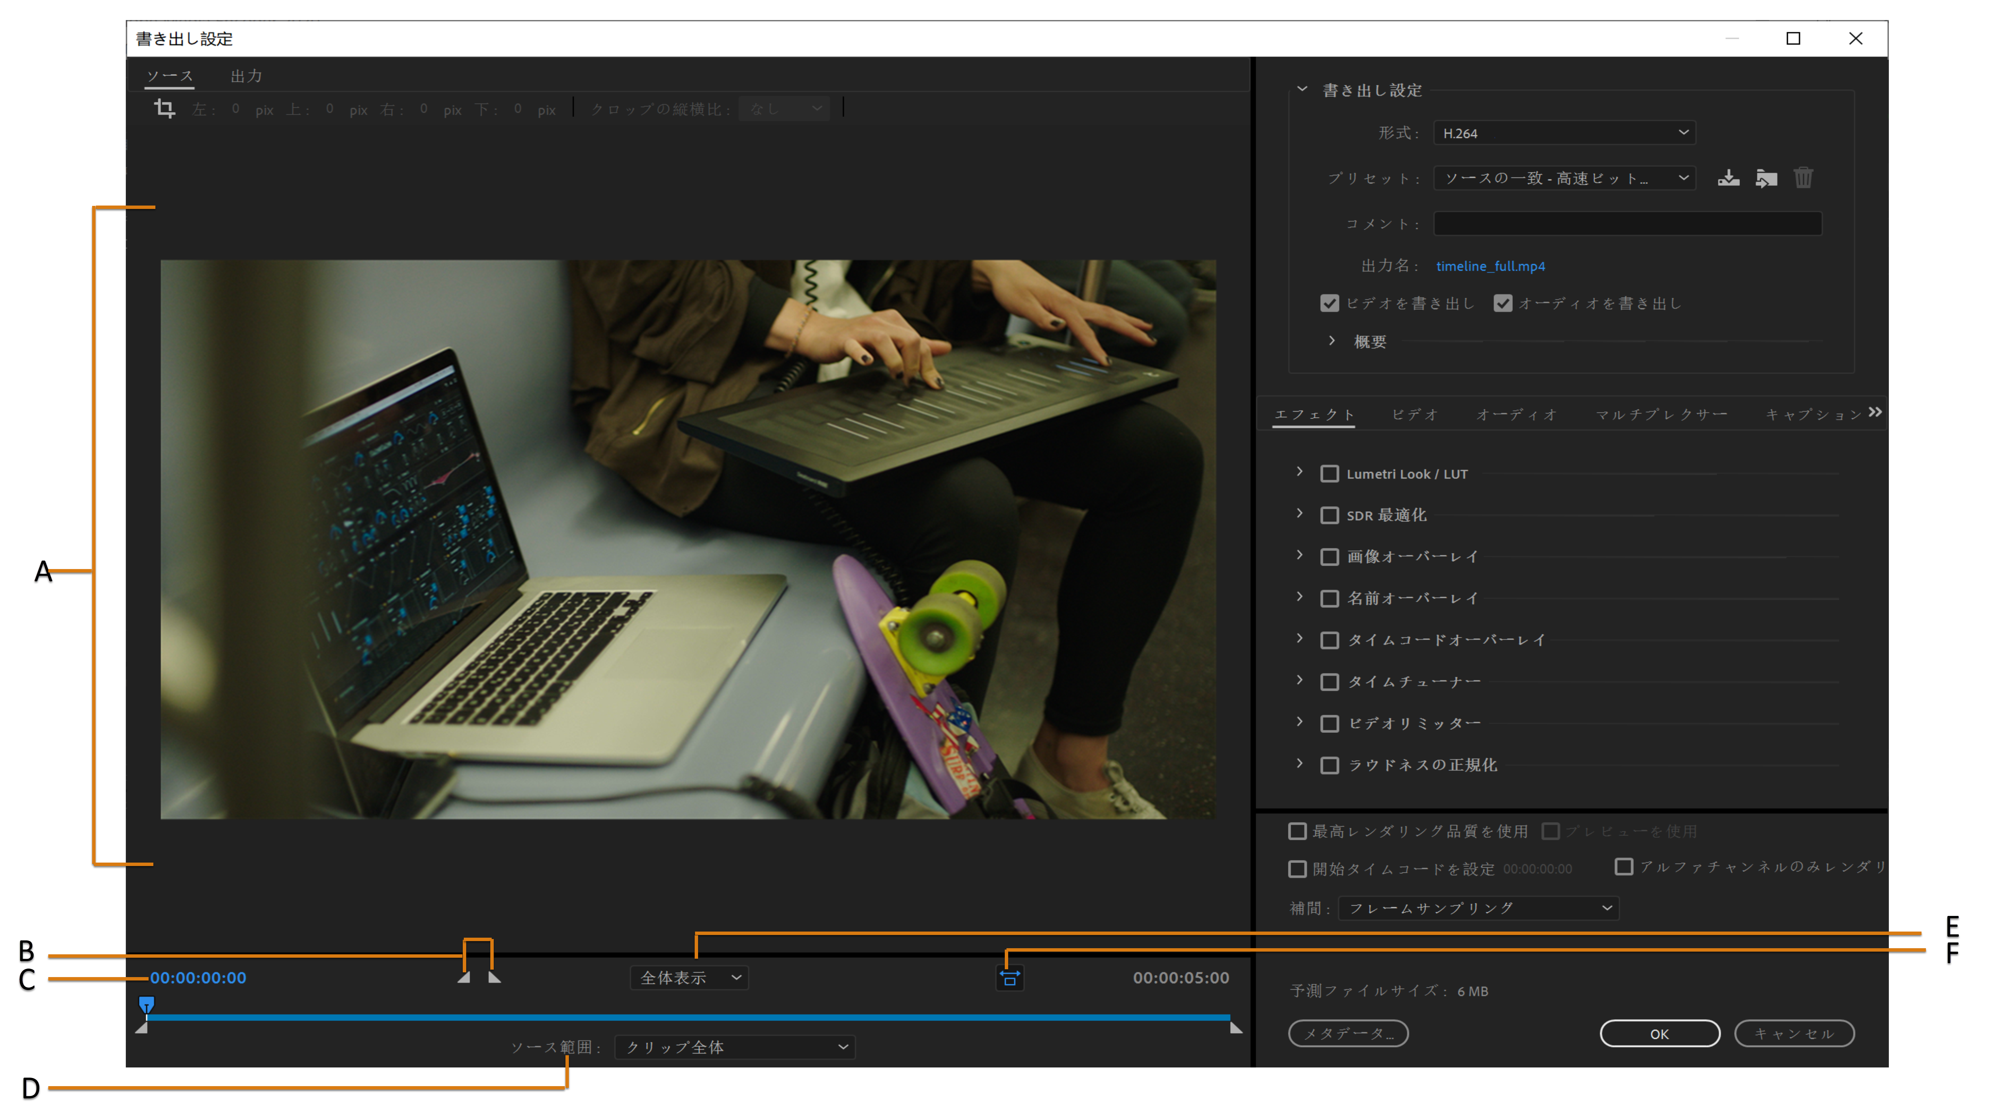This screenshot has height=1114, width=2015.
Task: Switch to the 出力 tab
Action: (247, 76)
